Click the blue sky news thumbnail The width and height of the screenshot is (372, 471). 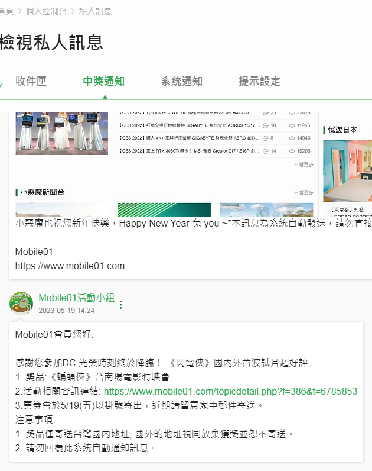(x=266, y=209)
